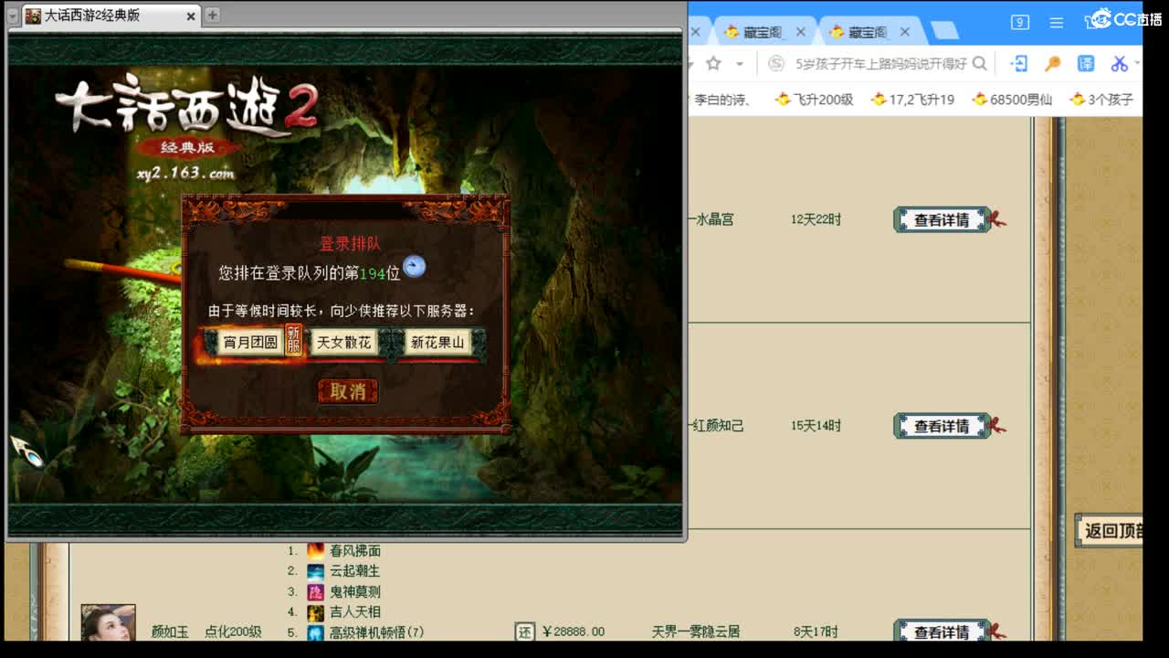Click the 春风拂面 skill icon
The height and width of the screenshot is (658, 1169).
coord(315,551)
